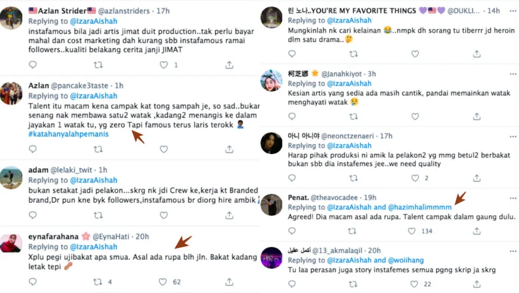Image resolution: width=519 pixels, height=293 pixels.
Task: Reply to eynafarahana's tweet
Action: pyautogui.click(x=33, y=282)
